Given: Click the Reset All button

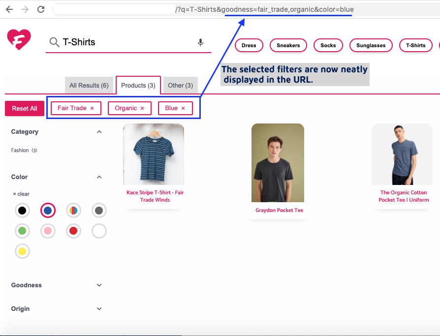Looking at the screenshot, I should click(x=24, y=108).
